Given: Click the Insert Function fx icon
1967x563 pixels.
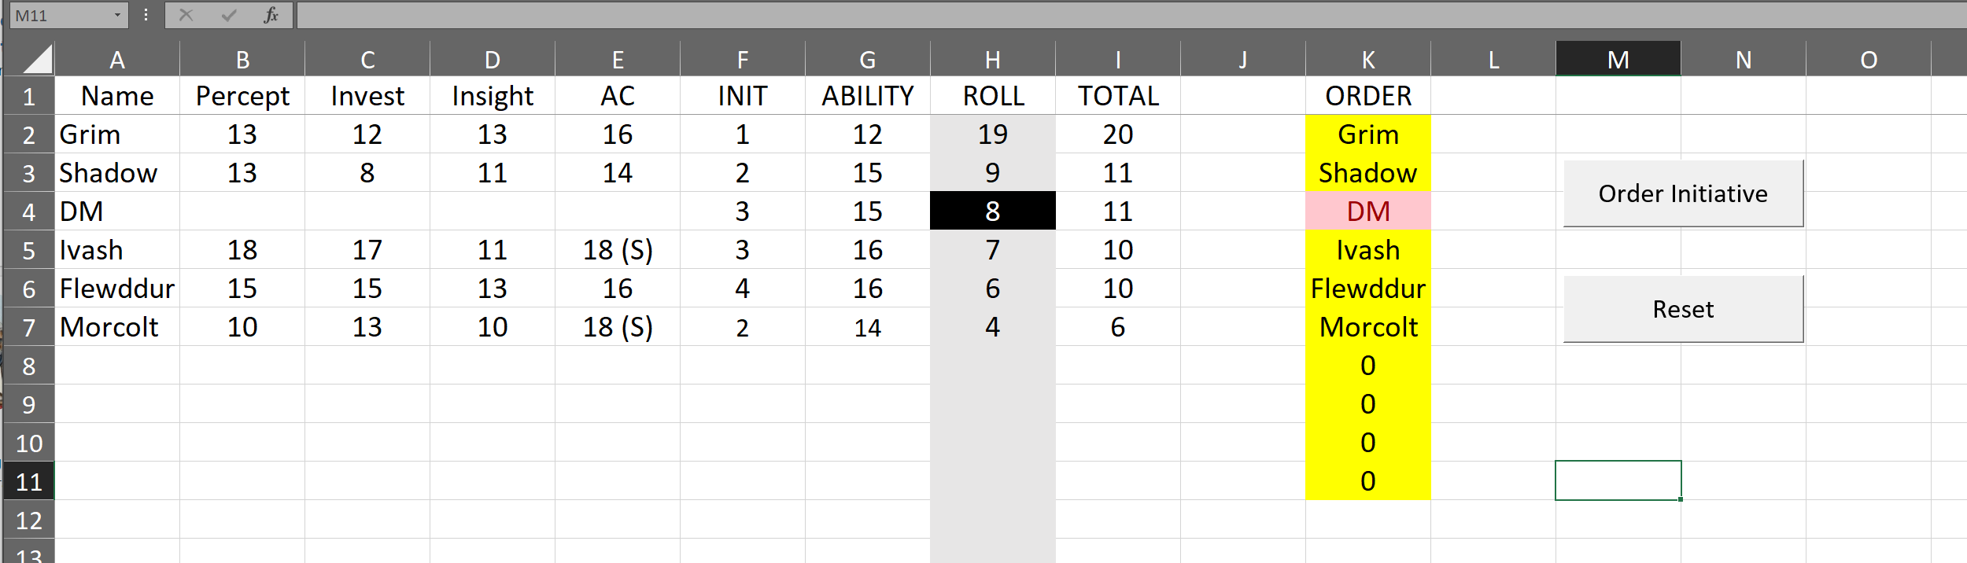Looking at the screenshot, I should coord(271,16).
